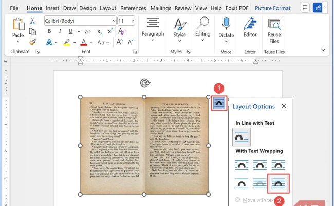Open the font name dropdown
The height and width of the screenshot is (206, 334).
tap(114, 21)
